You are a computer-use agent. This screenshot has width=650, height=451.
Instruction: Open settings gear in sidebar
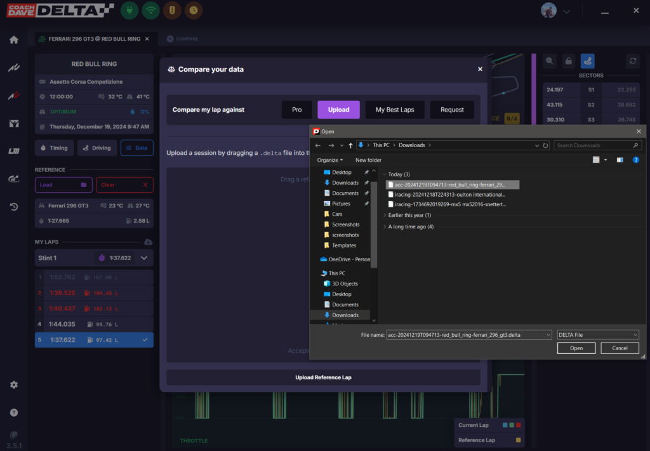[x=14, y=385]
